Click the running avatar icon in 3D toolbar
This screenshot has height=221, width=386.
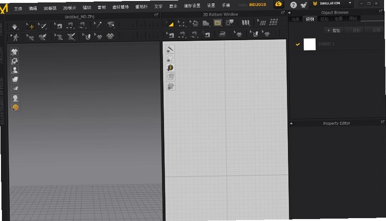[x=15, y=37]
